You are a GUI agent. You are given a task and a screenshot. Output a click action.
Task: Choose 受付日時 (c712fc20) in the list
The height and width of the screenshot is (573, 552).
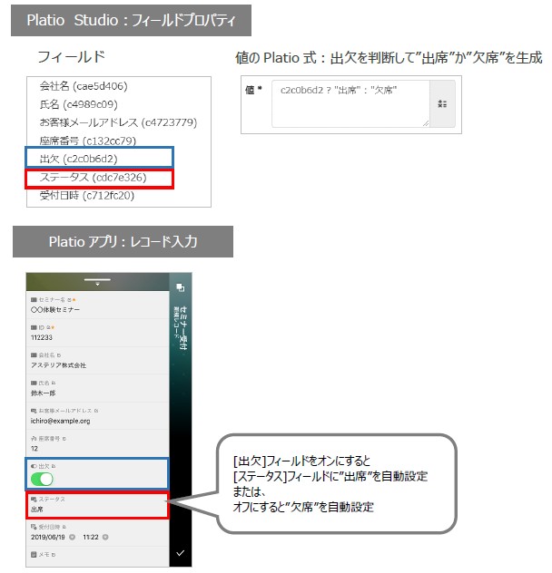click(87, 195)
